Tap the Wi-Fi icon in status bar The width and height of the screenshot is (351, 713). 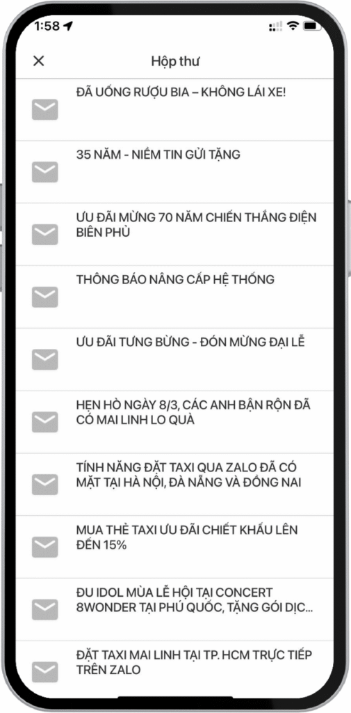click(x=293, y=26)
